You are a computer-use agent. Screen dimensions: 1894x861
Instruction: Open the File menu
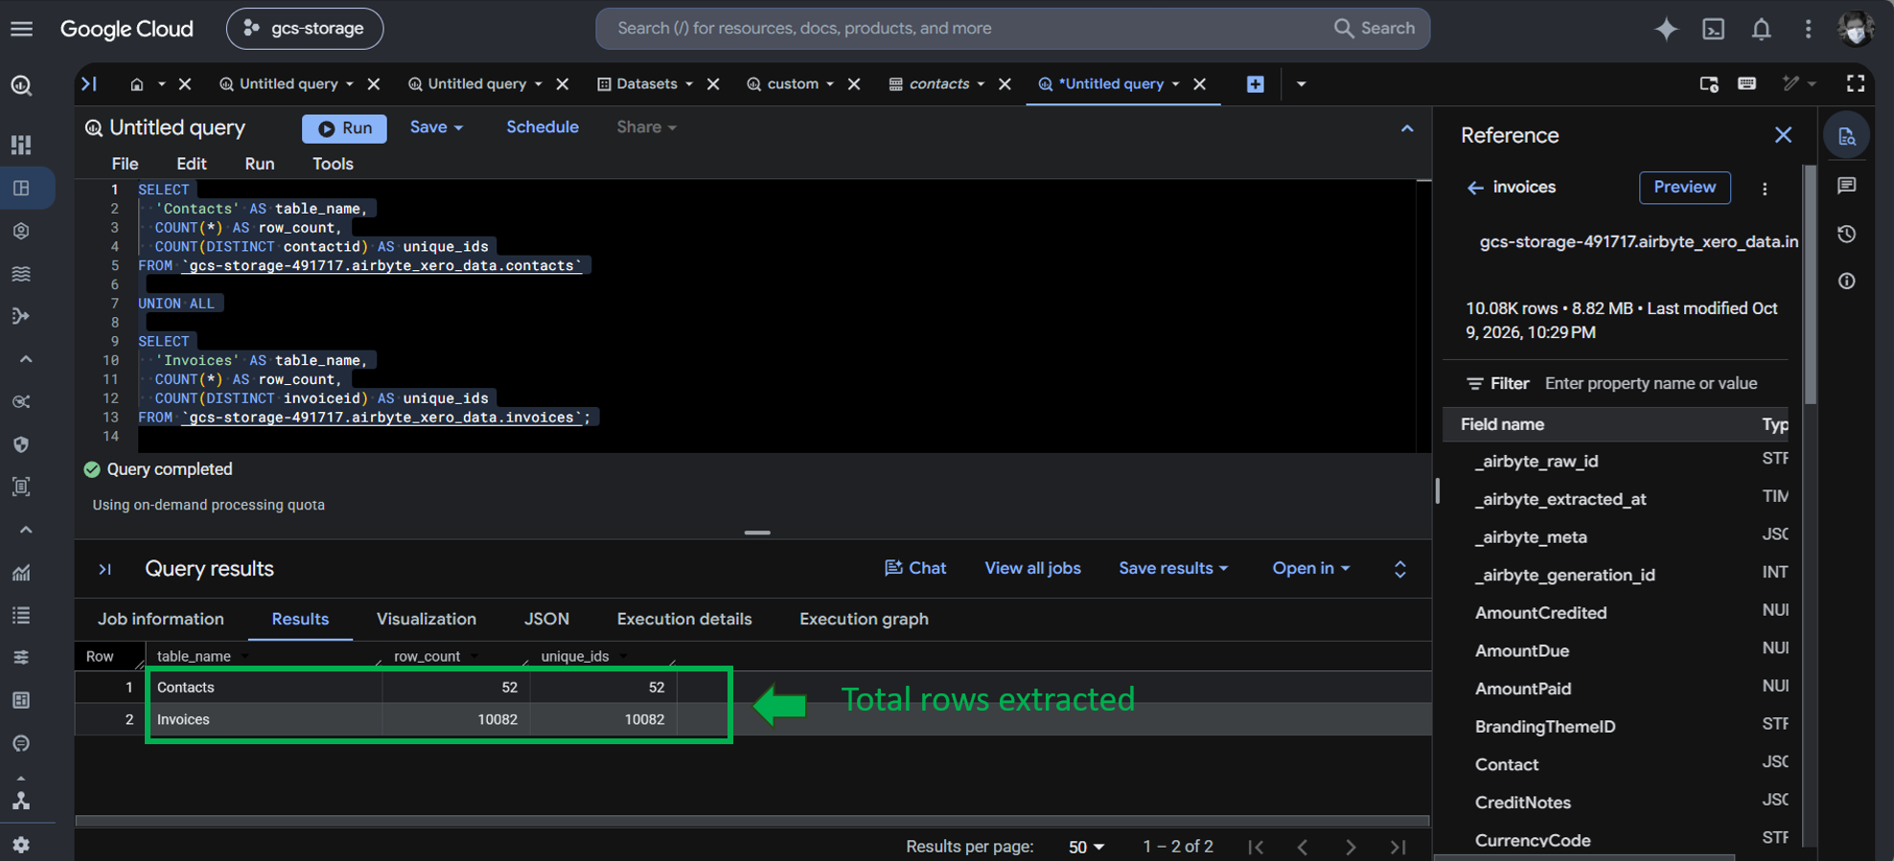pyautogui.click(x=125, y=164)
